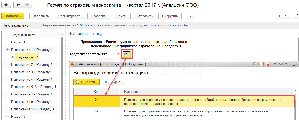
Task: Click the paperclip attachments icon
Action: [x=190, y=16]
